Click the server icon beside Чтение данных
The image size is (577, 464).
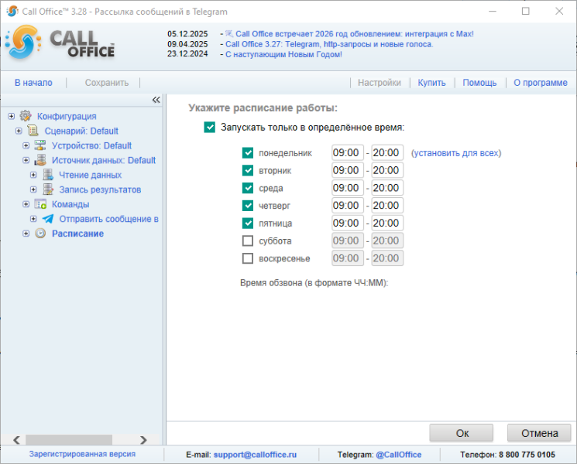click(x=48, y=175)
